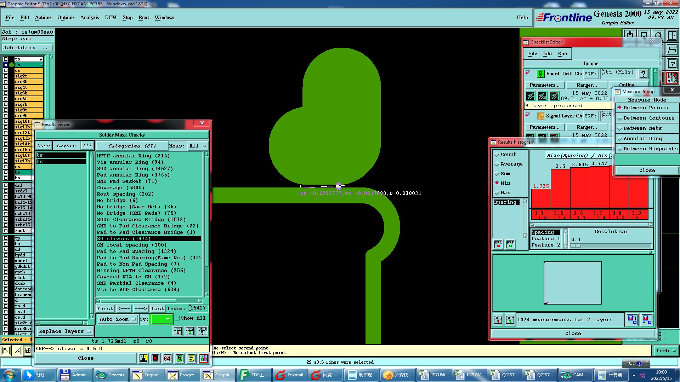The height and width of the screenshot is (382, 680).
Task: Open the Replace layers dropdown
Action: (64, 331)
